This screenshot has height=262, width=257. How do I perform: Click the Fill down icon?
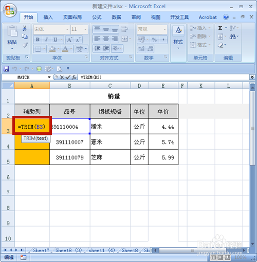(x=221, y=36)
